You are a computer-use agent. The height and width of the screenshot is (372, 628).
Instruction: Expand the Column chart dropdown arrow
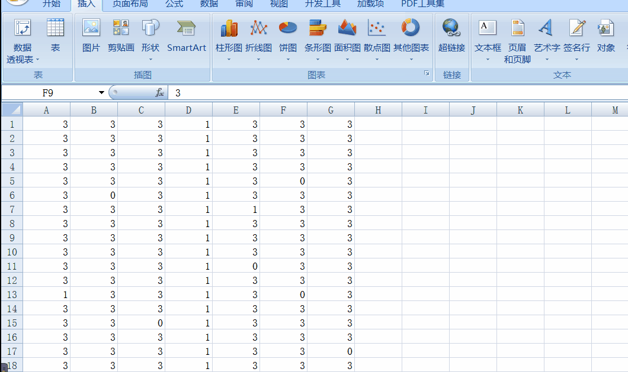(x=229, y=60)
